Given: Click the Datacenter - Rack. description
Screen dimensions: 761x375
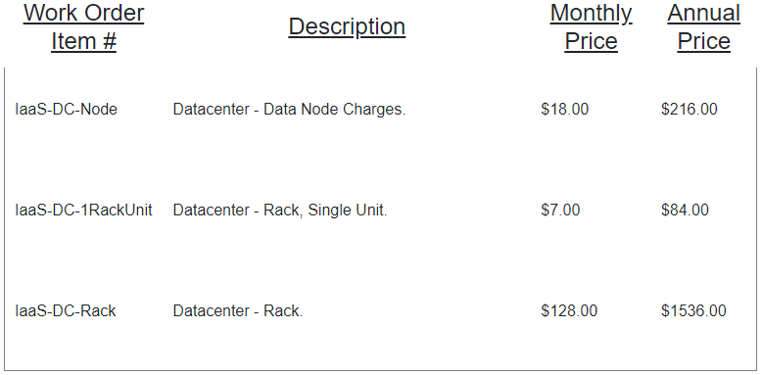Looking at the screenshot, I should click(x=238, y=311).
